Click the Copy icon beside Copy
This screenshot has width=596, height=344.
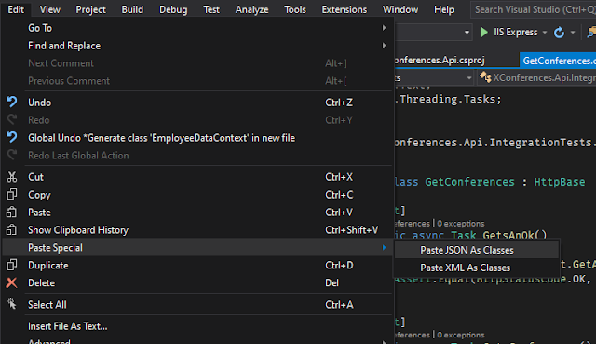(x=12, y=194)
